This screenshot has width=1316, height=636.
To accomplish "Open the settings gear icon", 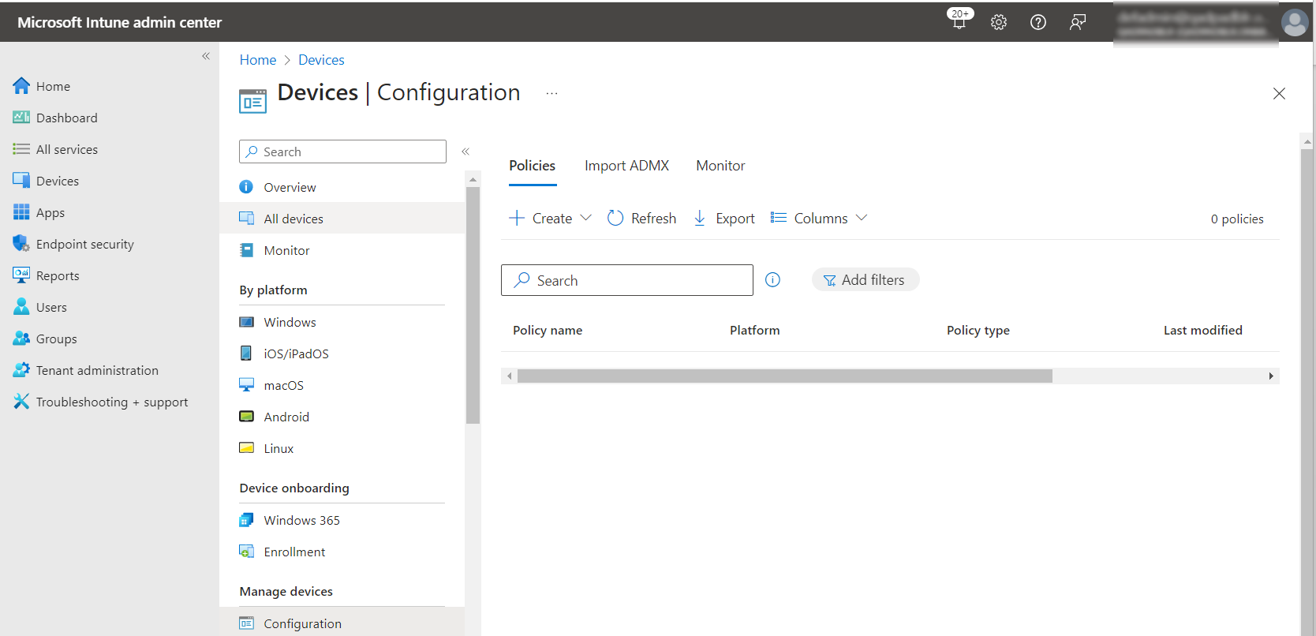I will [x=999, y=22].
